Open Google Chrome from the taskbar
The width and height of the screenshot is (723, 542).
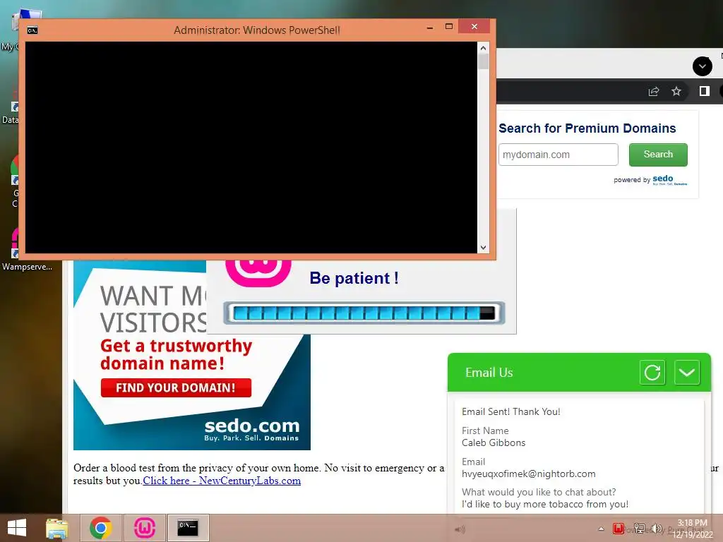point(101,528)
